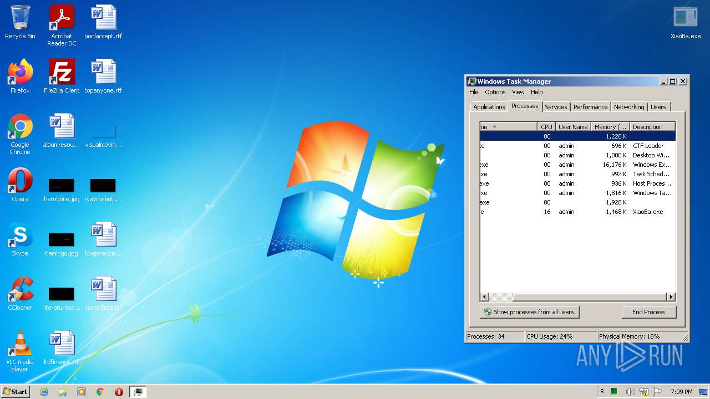This screenshot has height=399, width=710.
Task: Sort by Image Name column header
Action: point(509,127)
